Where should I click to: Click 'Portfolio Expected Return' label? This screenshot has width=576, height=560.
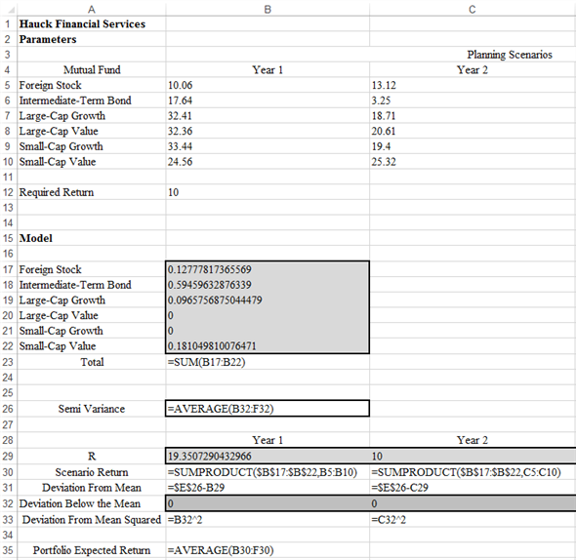tap(92, 550)
